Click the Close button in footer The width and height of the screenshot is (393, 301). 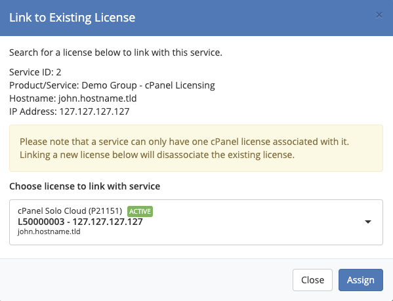(312, 280)
